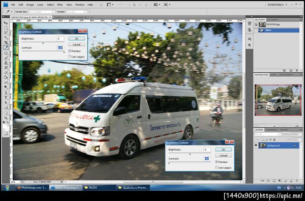This screenshot has width=305, height=201.
Task: Click the Photoshop Ps logo icon
Action: (x=6, y=5)
